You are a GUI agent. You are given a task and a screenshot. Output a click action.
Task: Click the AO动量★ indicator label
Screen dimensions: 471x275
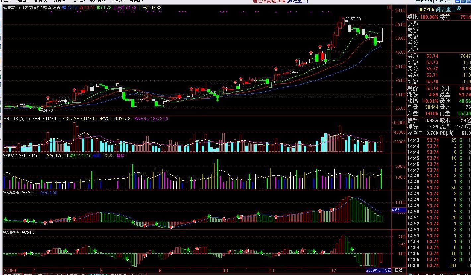coord(11,192)
